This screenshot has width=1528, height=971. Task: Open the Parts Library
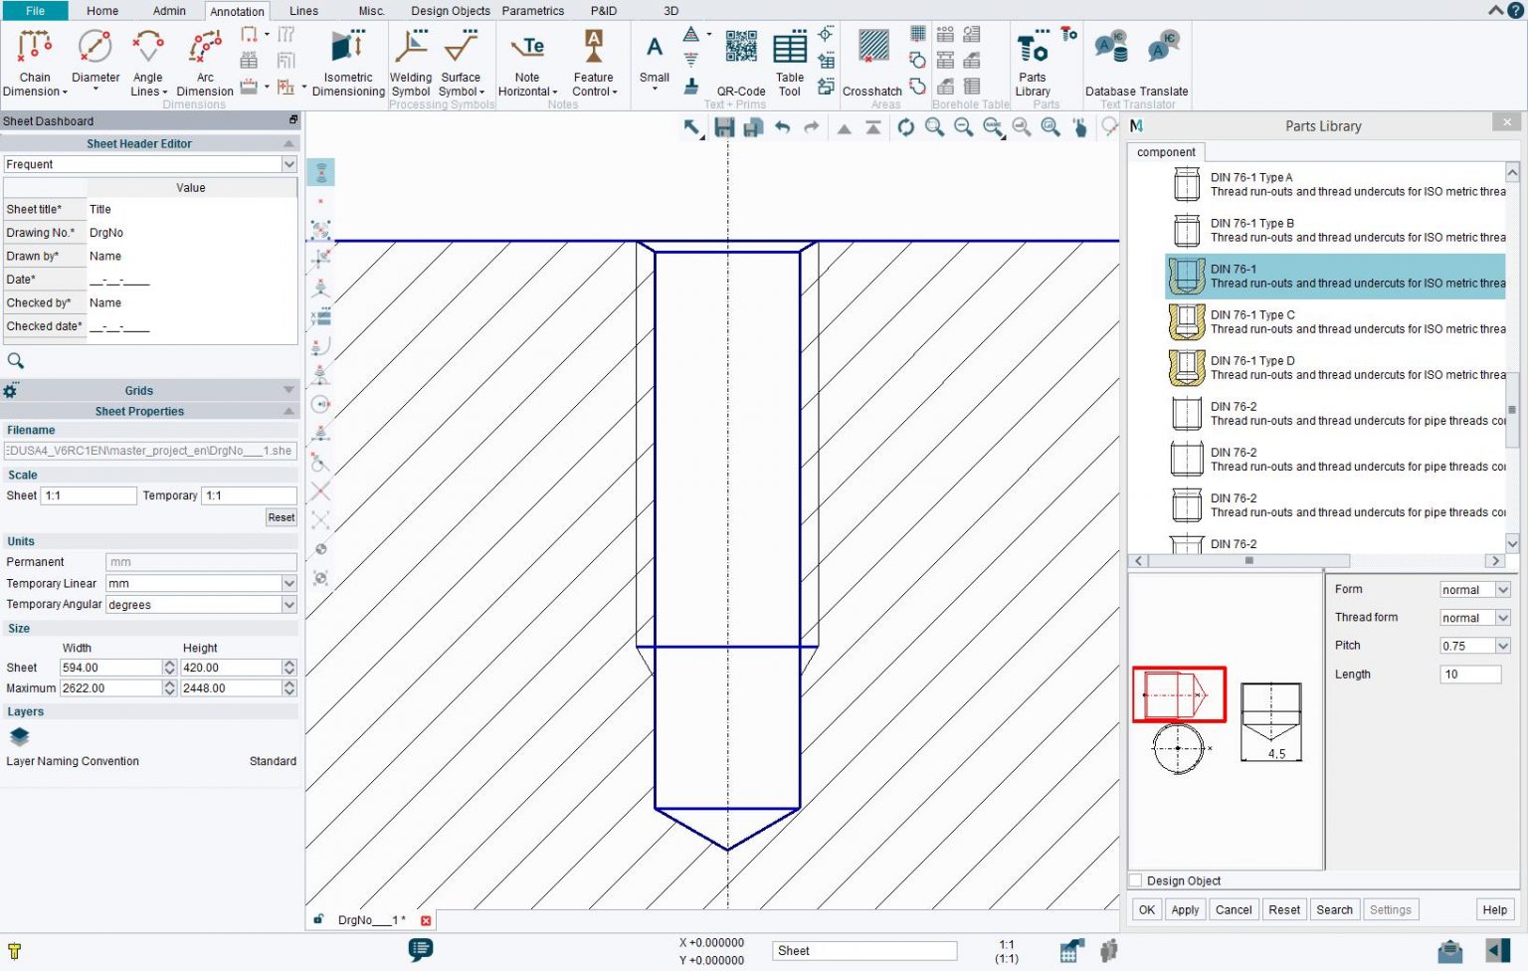[x=1032, y=60]
